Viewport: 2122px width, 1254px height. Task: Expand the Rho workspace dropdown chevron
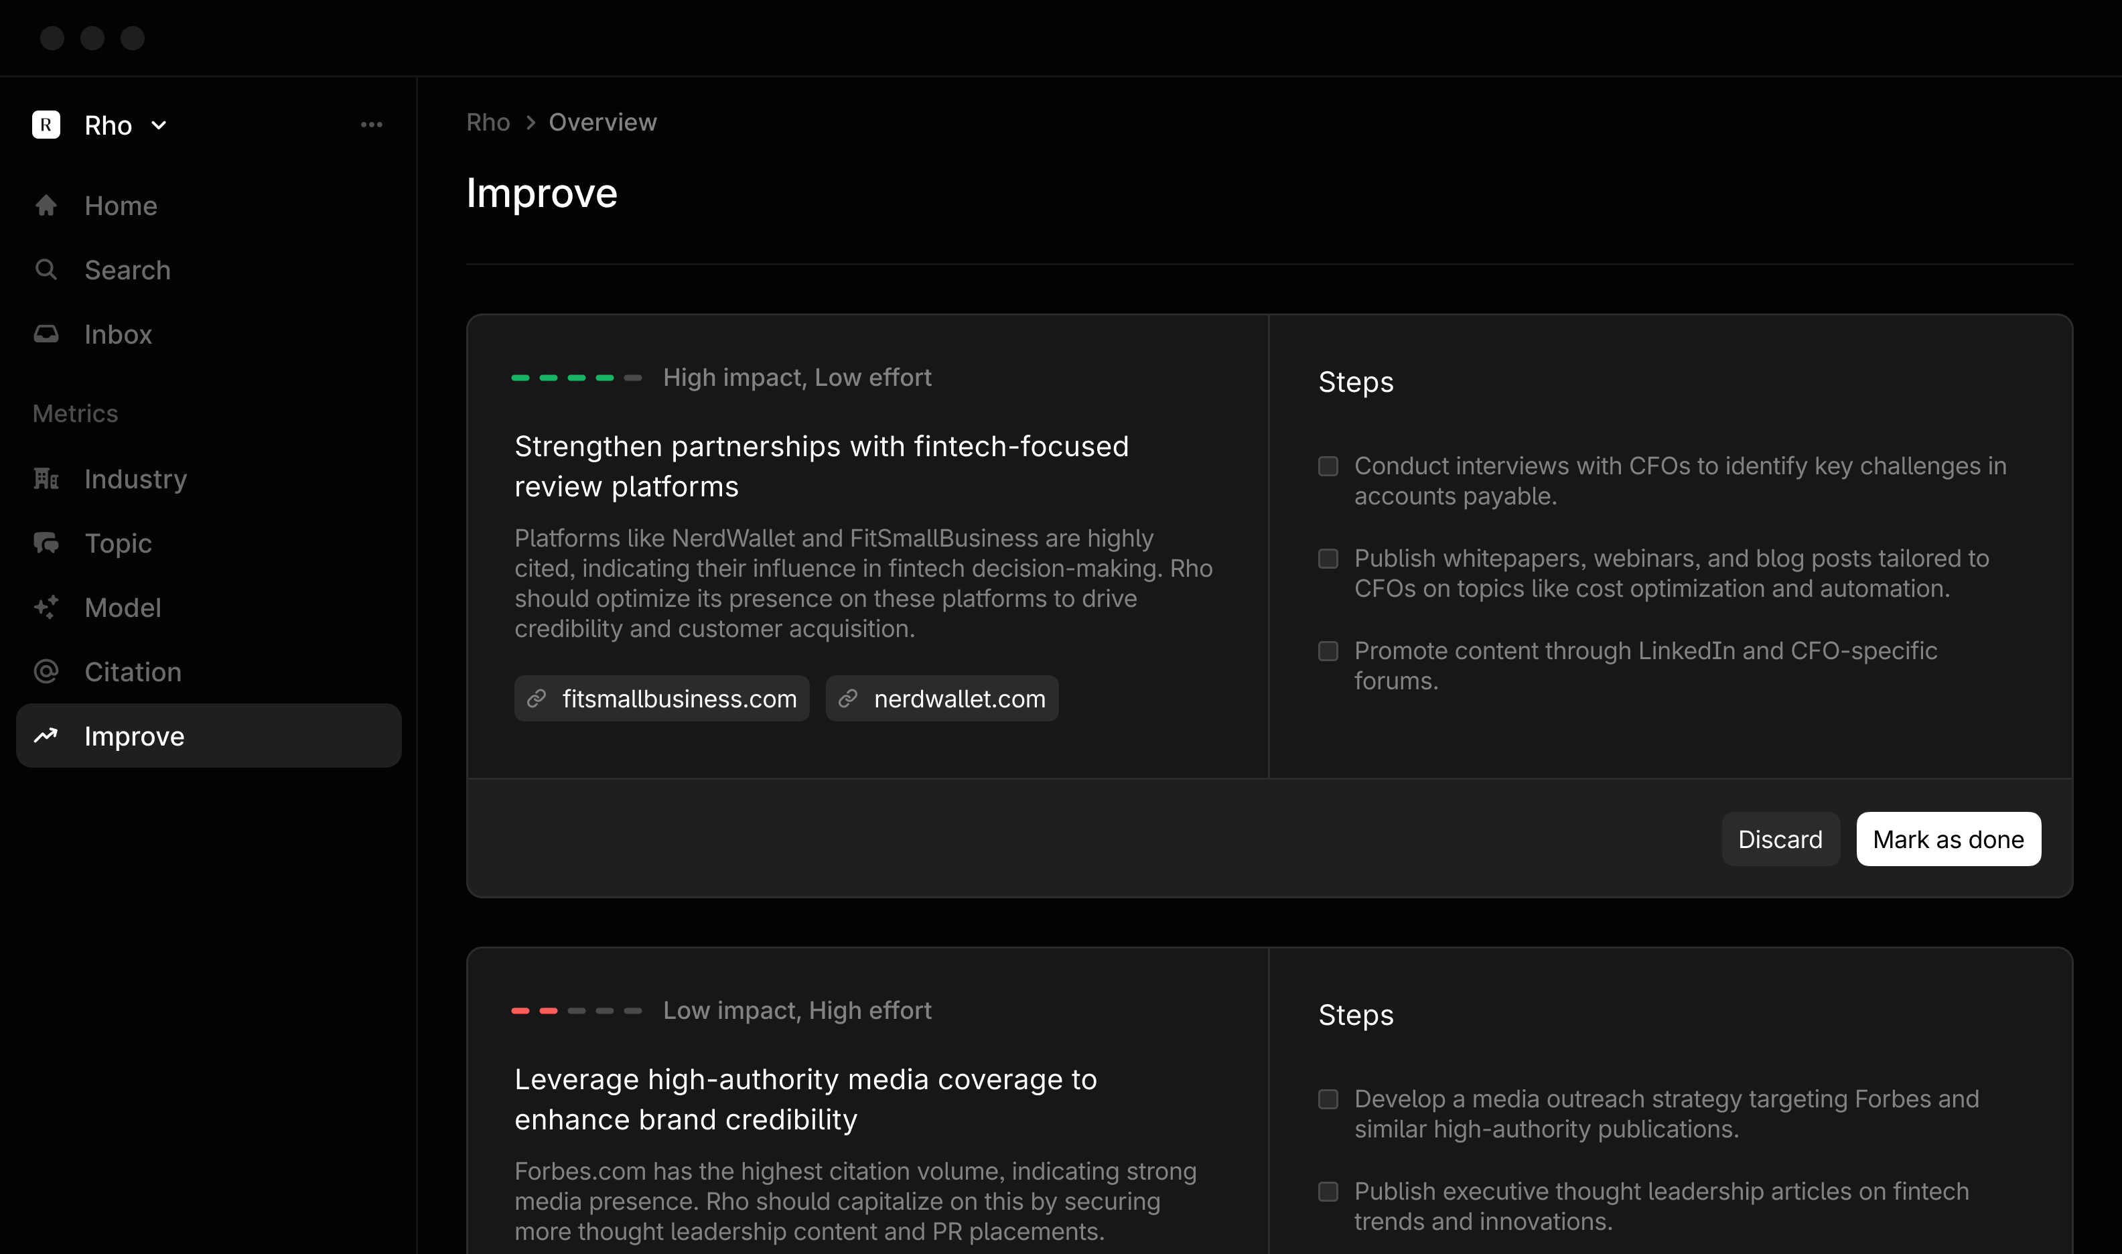[159, 126]
